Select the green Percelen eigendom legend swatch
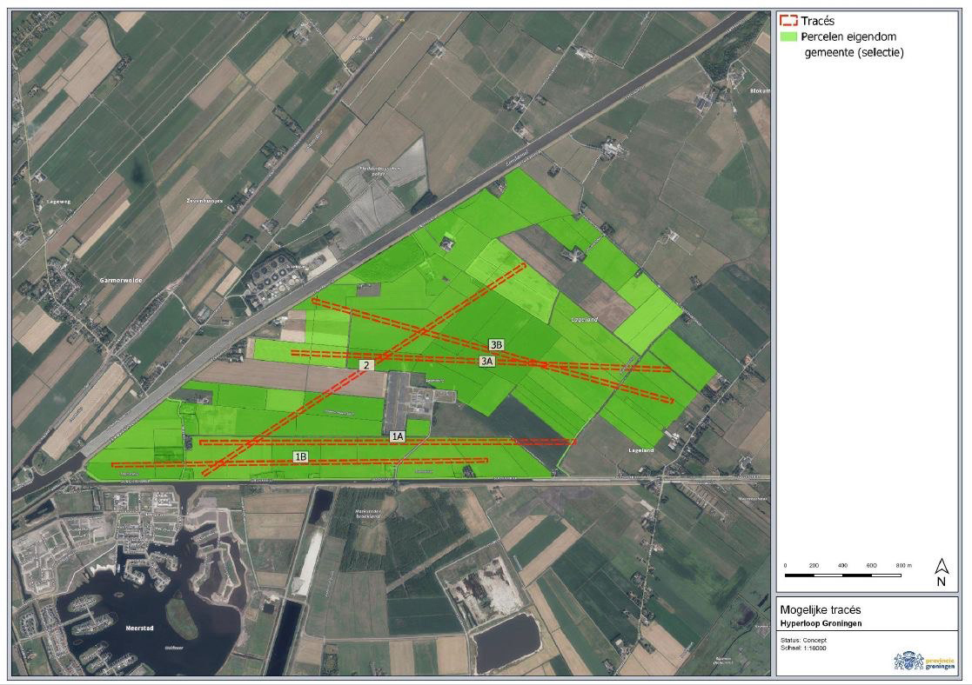This screenshot has height=685, width=972. tap(788, 37)
